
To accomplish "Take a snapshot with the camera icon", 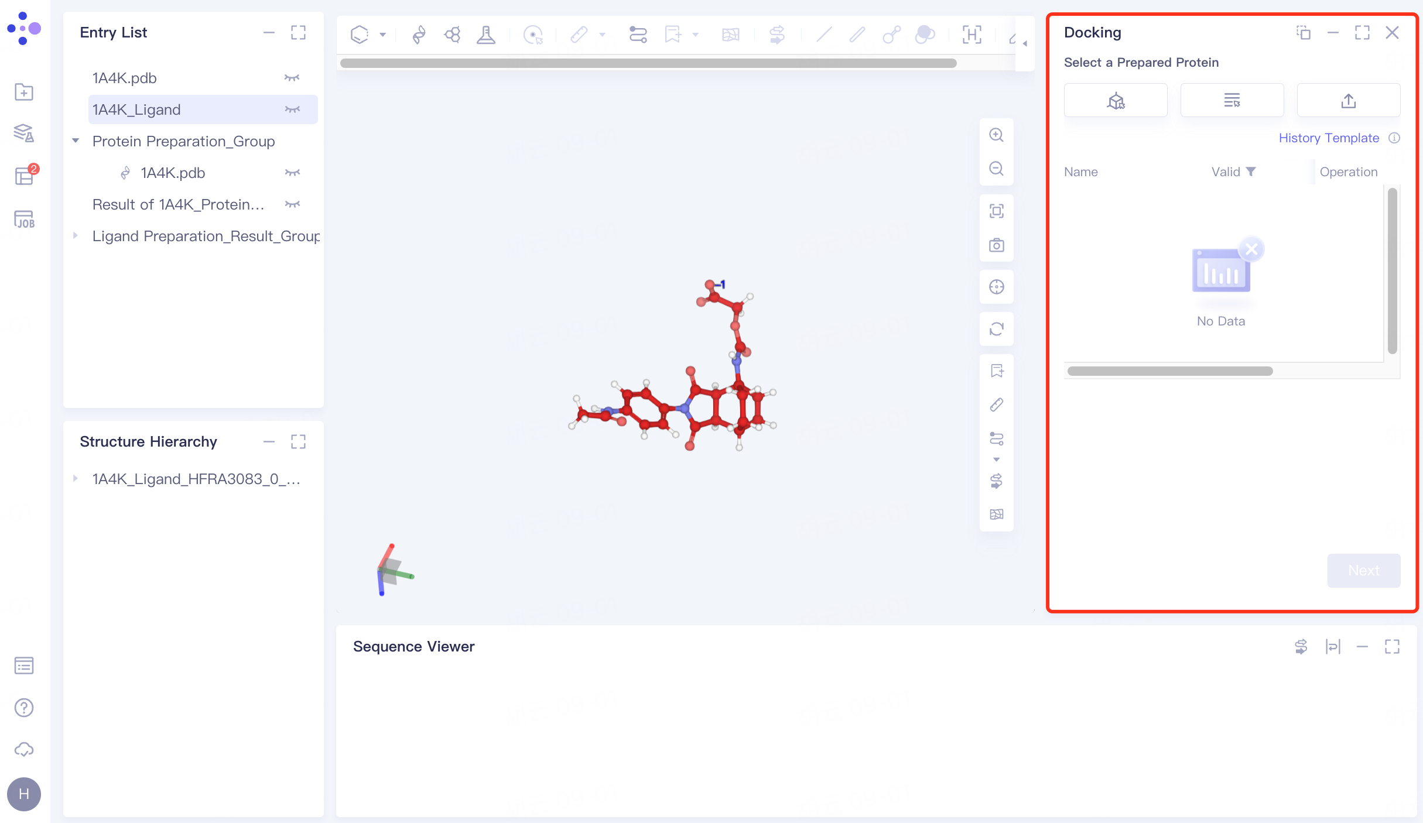I will pyautogui.click(x=997, y=245).
